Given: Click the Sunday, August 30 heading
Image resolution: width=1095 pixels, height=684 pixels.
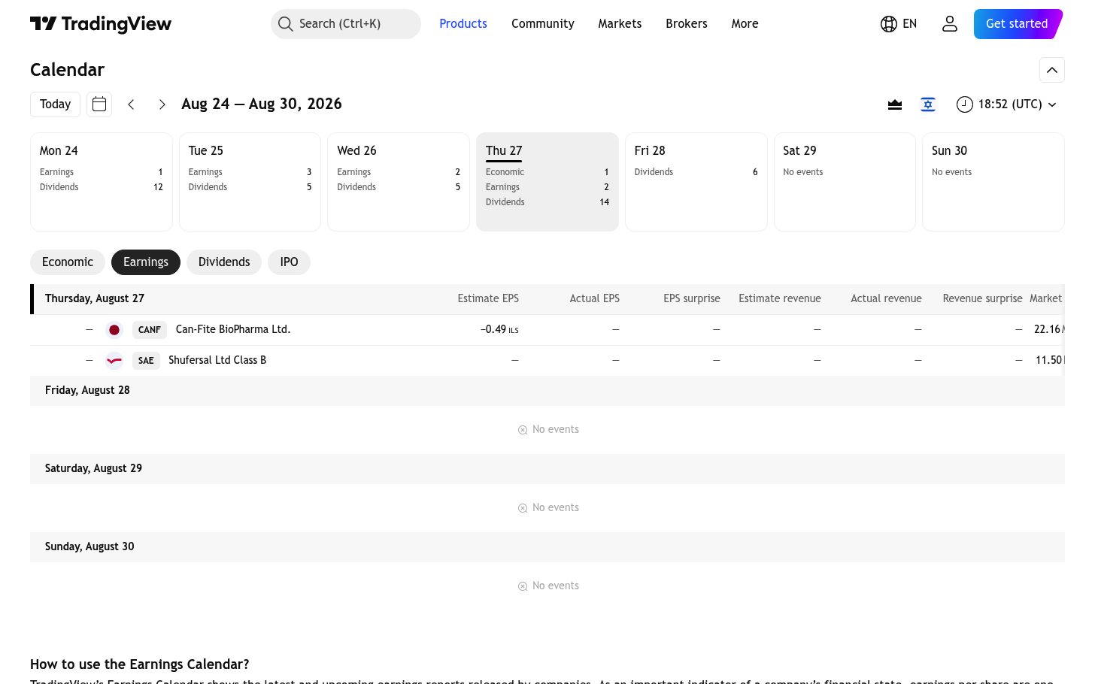Looking at the screenshot, I should [x=89, y=546].
